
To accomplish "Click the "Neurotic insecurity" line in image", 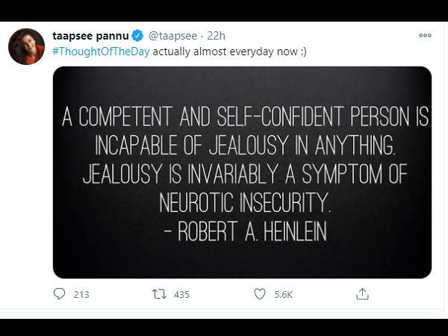I will (x=242, y=203).
